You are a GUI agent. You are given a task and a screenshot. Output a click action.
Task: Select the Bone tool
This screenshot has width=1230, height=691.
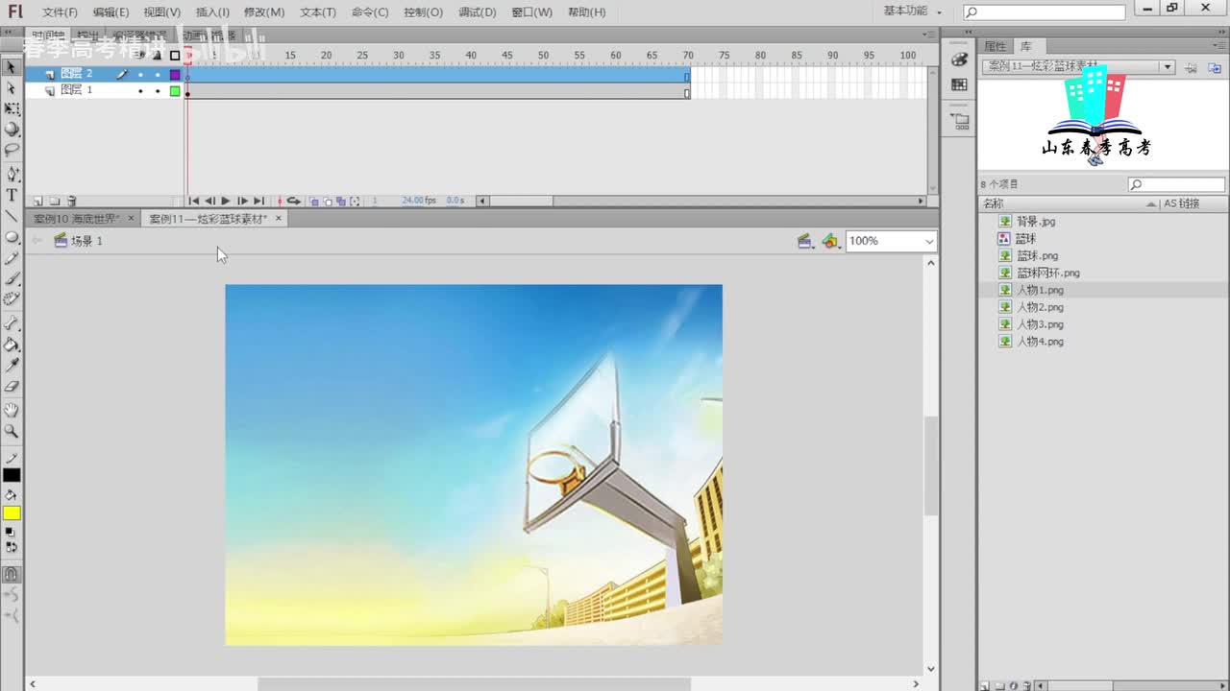[12, 323]
